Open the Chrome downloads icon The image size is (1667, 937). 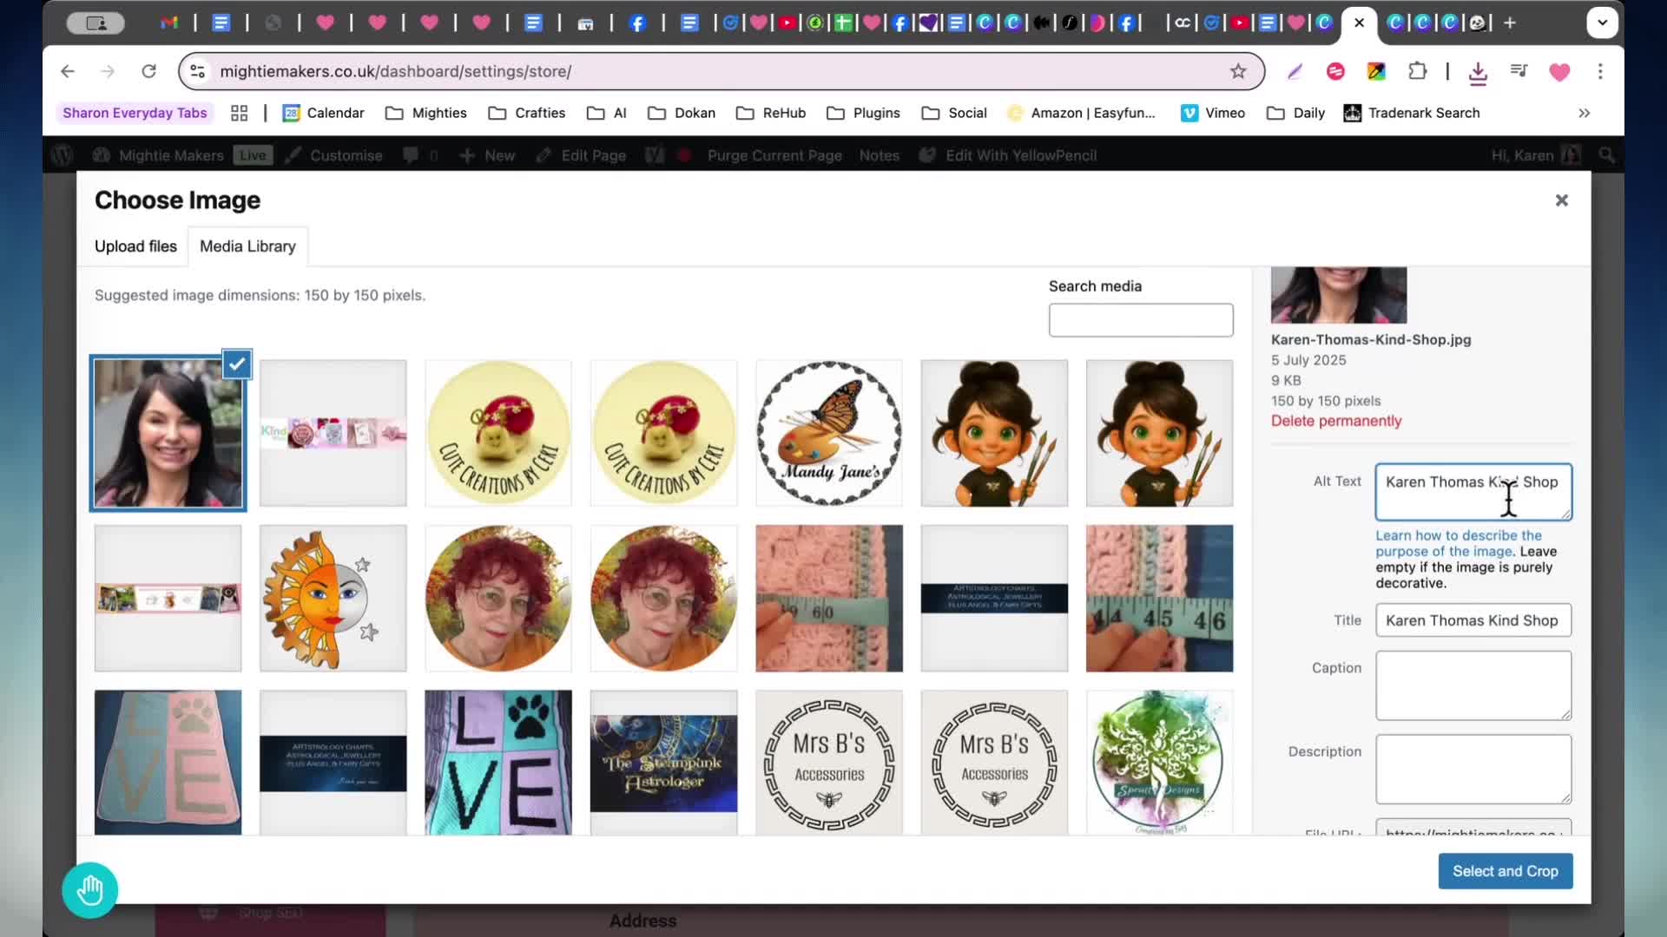(1478, 73)
